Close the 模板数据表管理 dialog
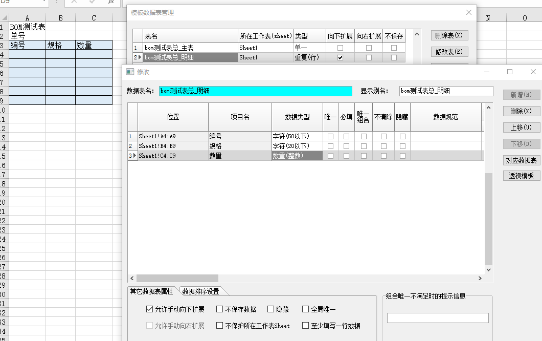Screen dimensions: 542x341 tap(469, 12)
